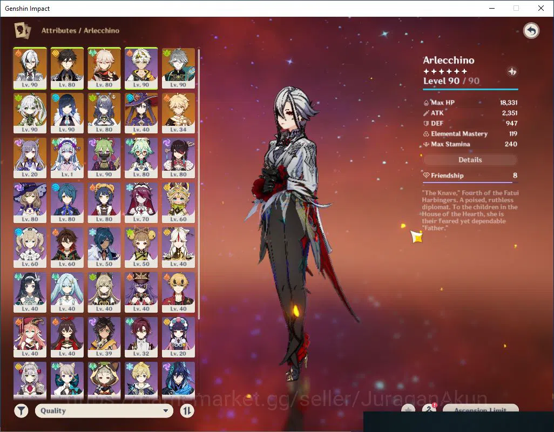
Task: Choose Sucrose's character card
Action: click(x=141, y=158)
